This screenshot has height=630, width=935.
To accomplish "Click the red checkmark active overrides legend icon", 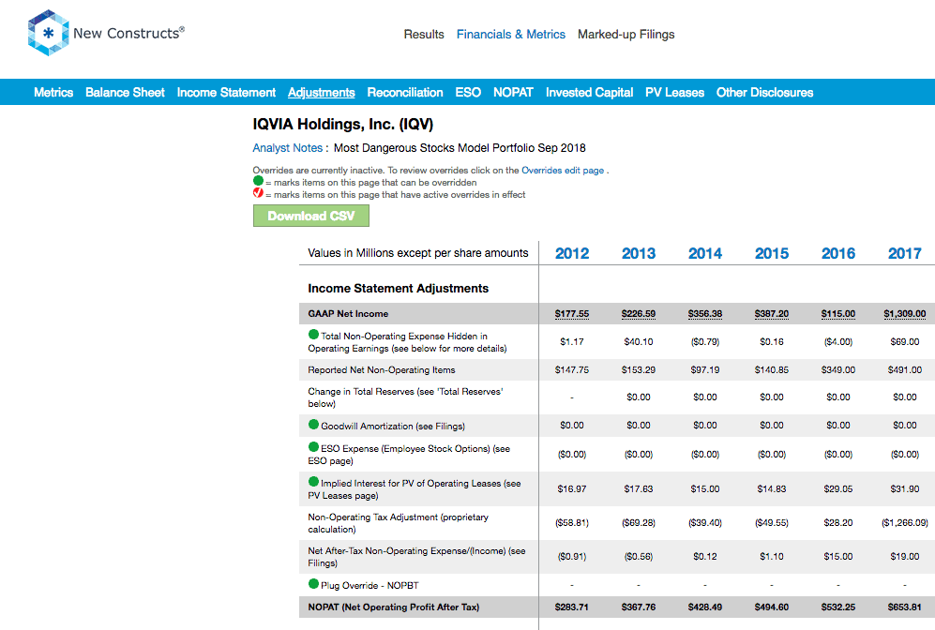I will click(258, 192).
